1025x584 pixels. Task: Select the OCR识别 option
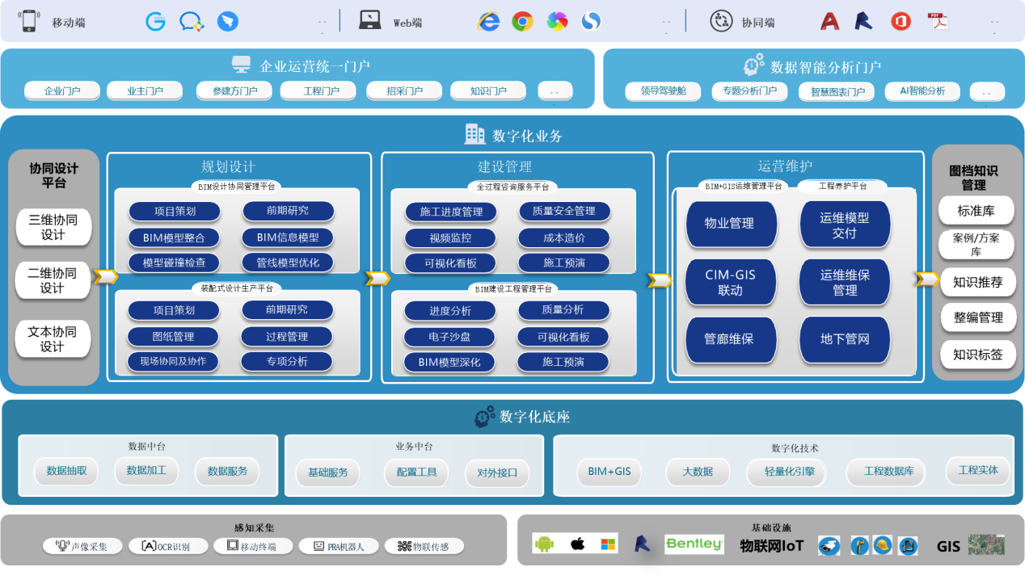(x=168, y=547)
